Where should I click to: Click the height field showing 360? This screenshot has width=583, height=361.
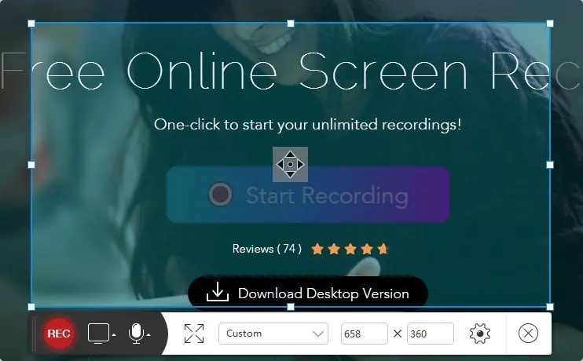pos(431,334)
